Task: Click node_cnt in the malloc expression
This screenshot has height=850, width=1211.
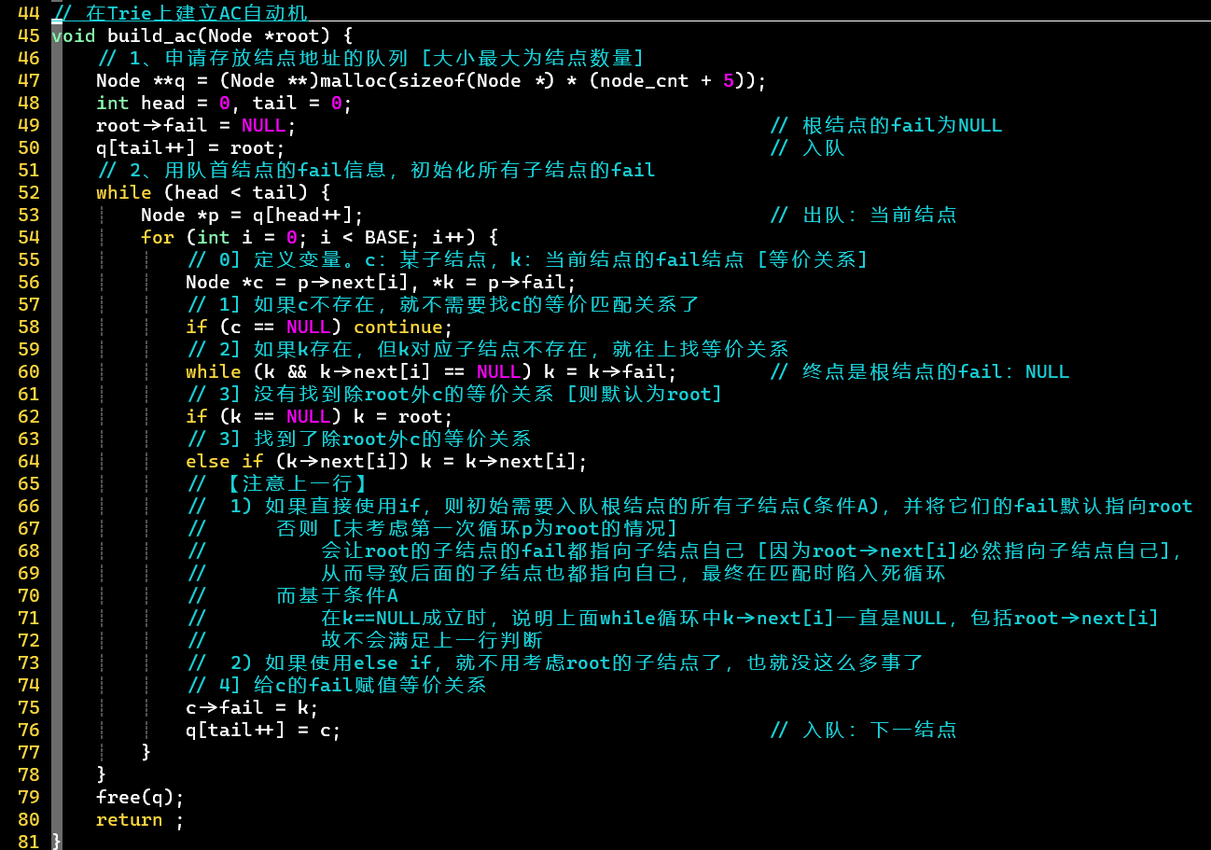Action: click(645, 80)
